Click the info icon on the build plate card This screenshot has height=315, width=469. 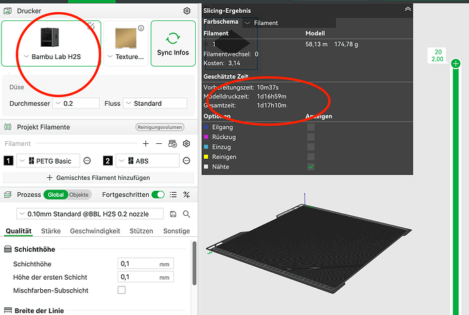coord(141,28)
